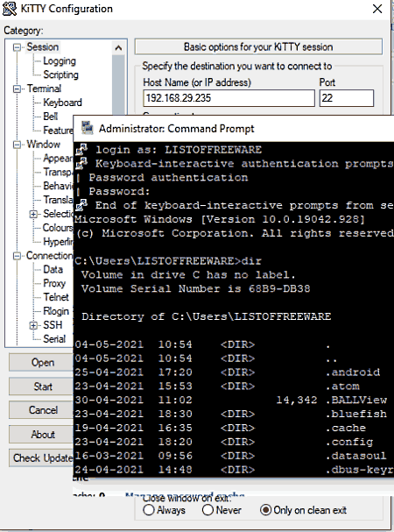Select Only on clean exit option
The width and height of the screenshot is (394, 532).
[x=265, y=510]
